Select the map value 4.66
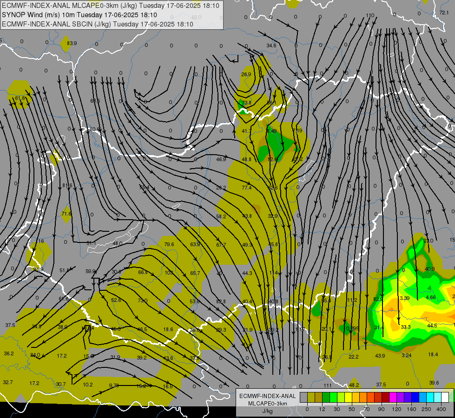This screenshot has height=418, width=455. [x=431, y=297]
